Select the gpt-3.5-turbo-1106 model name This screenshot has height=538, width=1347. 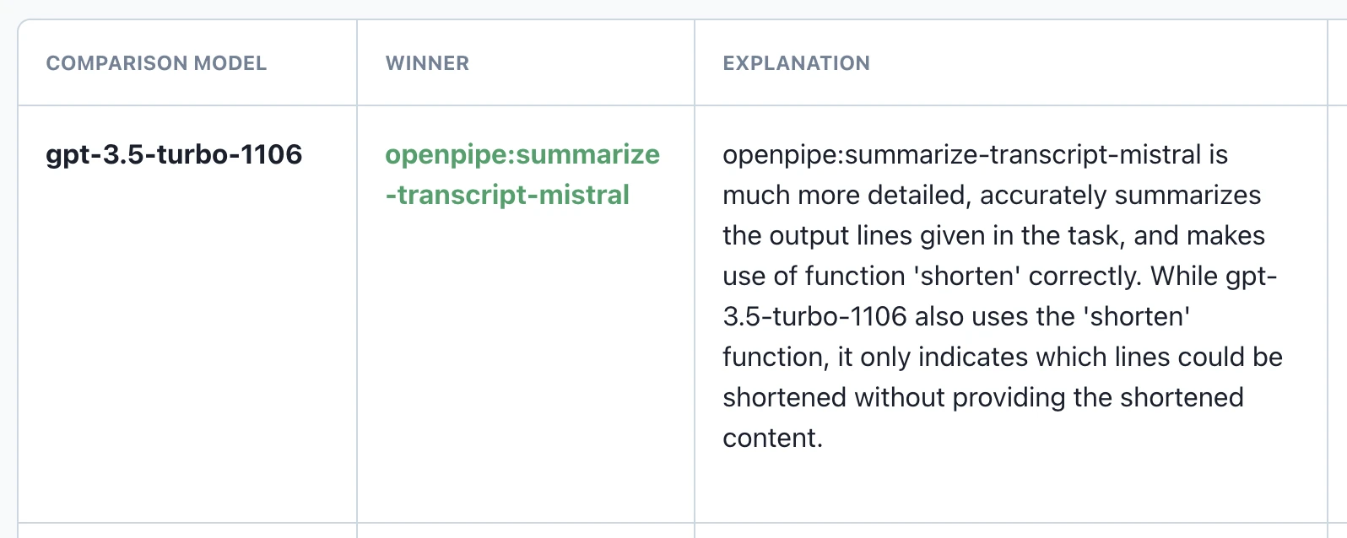[x=174, y=154]
